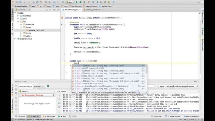Click Scroll from Source icon in Project panel

[46, 10]
